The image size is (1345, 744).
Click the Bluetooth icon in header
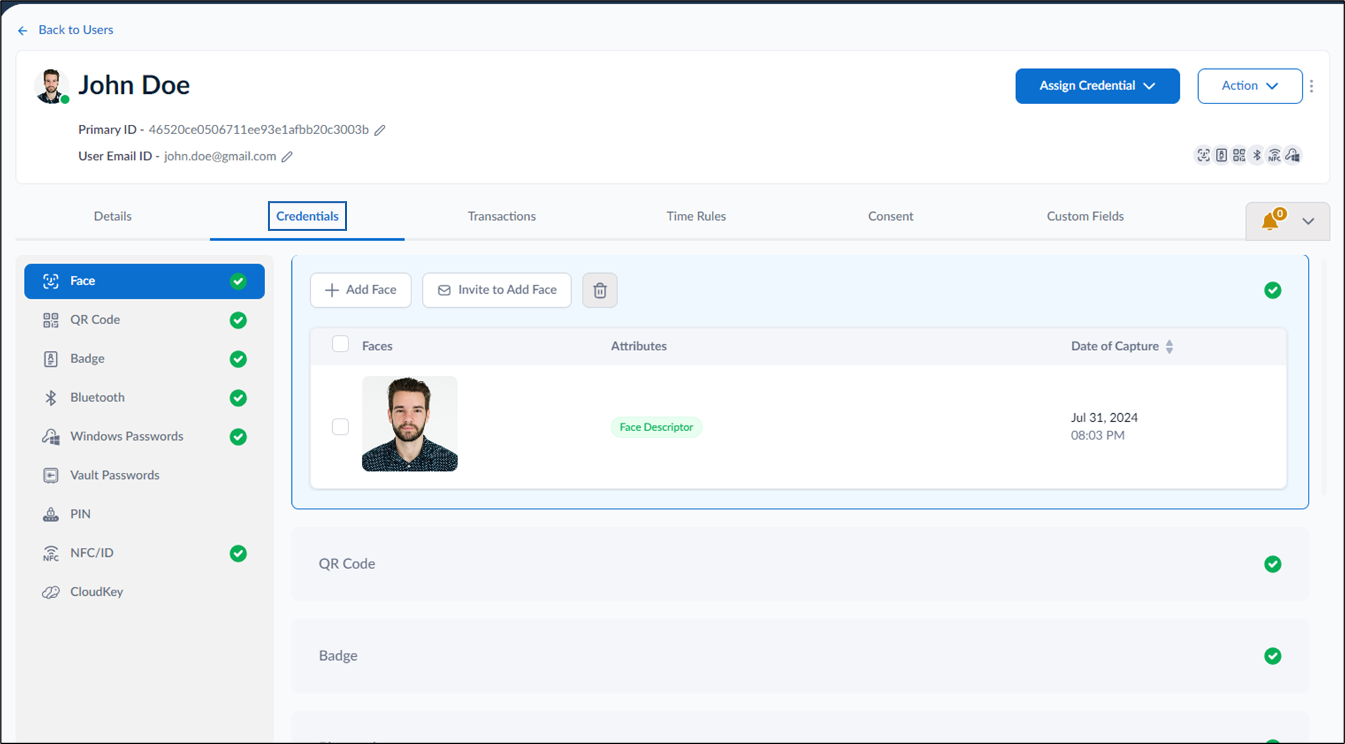point(1257,156)
